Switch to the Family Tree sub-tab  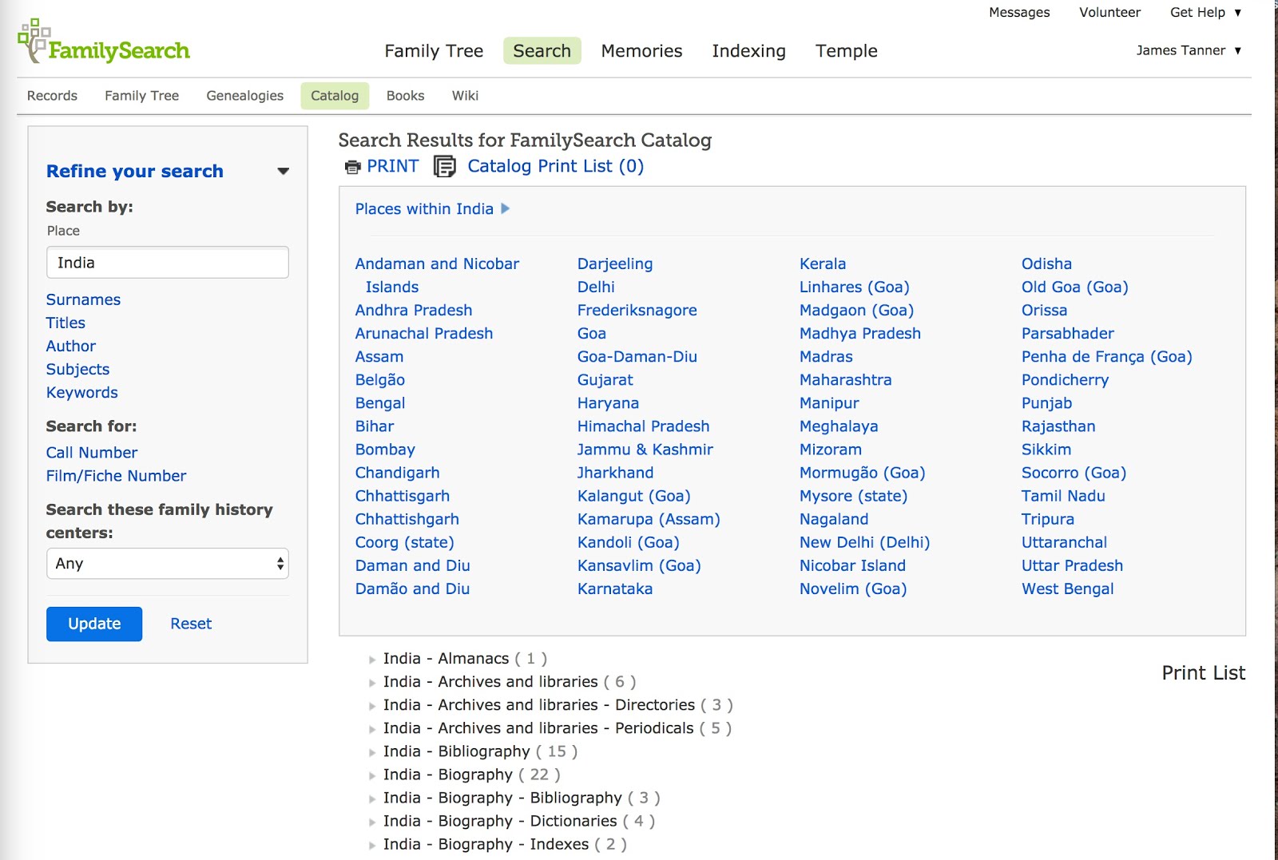tap(141, 96)
